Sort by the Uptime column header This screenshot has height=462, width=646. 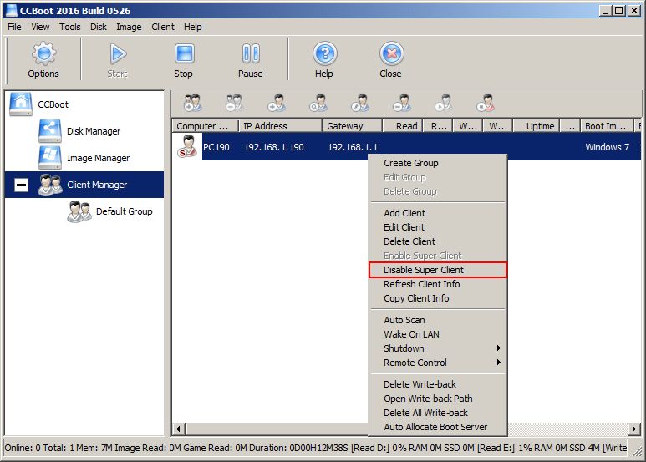pos(537,126)
